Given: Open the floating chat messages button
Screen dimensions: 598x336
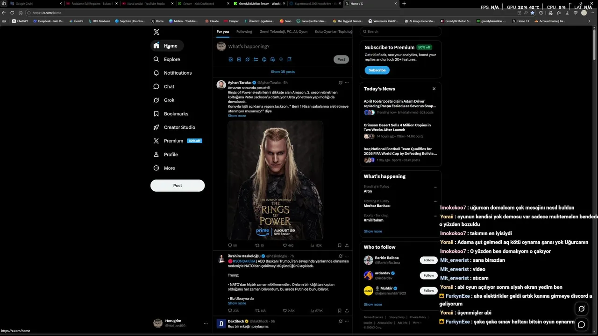Looking at the screenshot, I should (x=582, y=324).
